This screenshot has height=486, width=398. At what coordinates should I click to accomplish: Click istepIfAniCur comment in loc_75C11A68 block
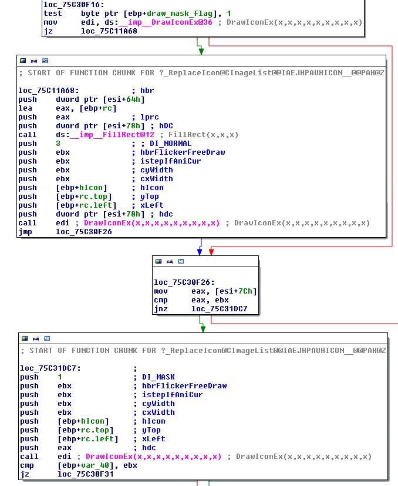tap(171, 161)
